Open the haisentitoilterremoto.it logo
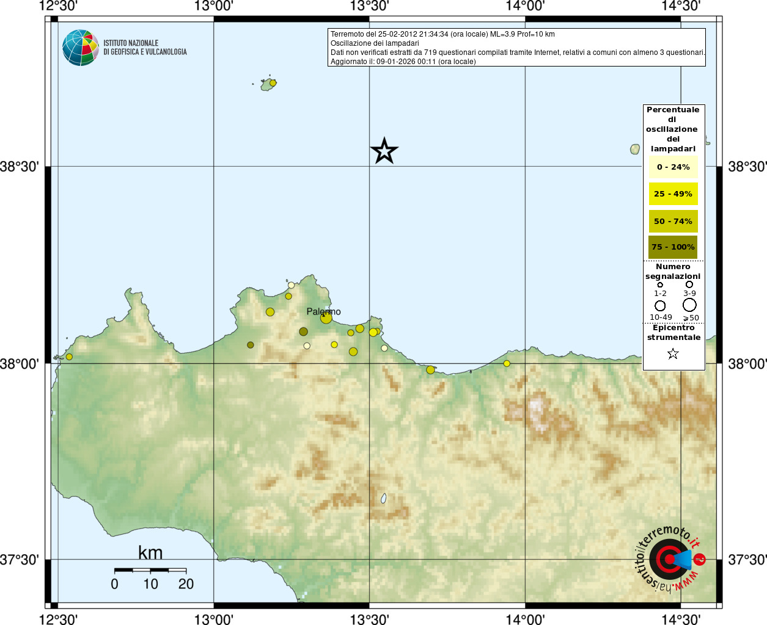Image resolution: width=767 pixels, height=625 pixels. click(670, 559)
